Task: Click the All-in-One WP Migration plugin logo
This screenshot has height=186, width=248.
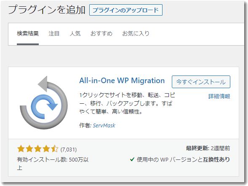Action: [43, 102]
